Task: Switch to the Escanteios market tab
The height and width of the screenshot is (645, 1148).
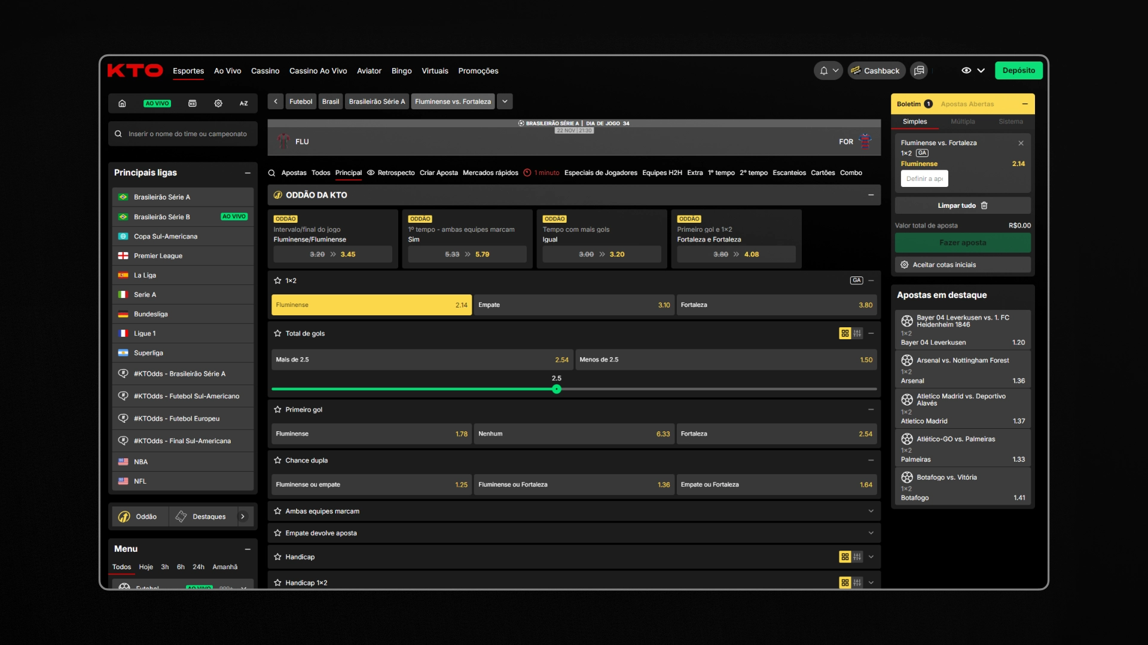Action: click(789, 173)
